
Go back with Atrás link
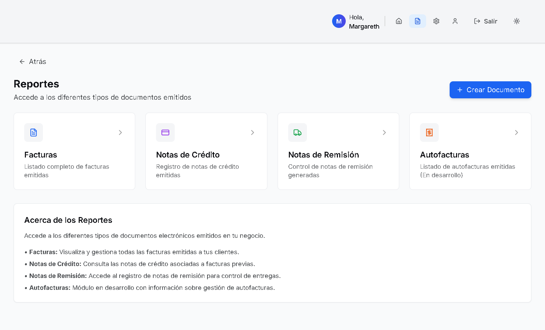tap(33, 62)
